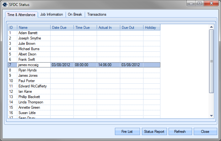Click the scrollbar up arrow

(x=211, y=27)
